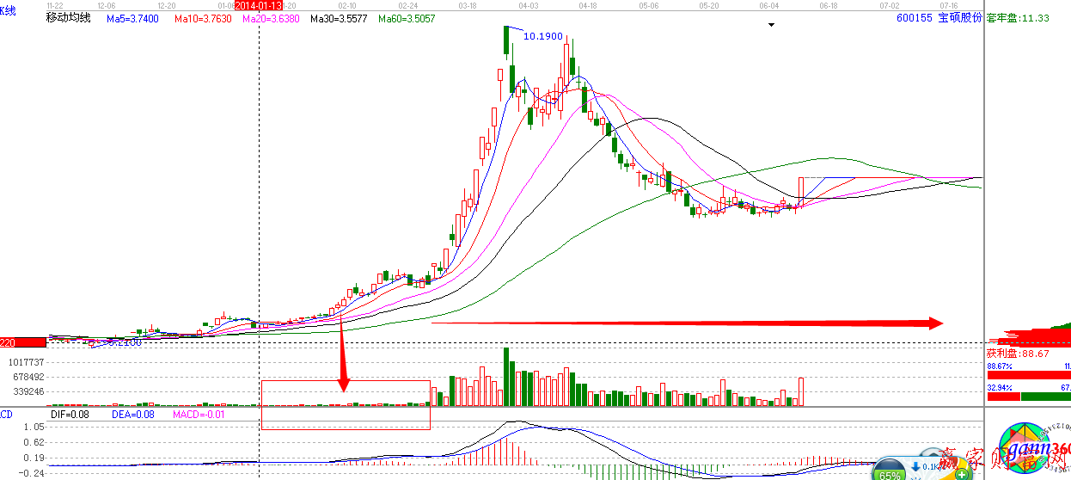Click the 宝硕股份 stock name
This screenshot has width=1071, height=480.
point(959,18)
